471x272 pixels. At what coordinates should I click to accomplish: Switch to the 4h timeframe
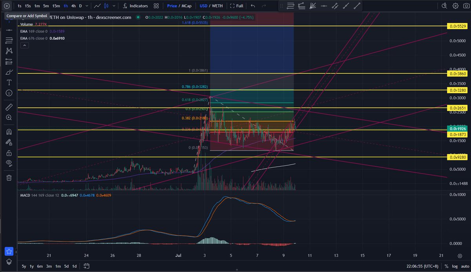click(x=73, y=6)
